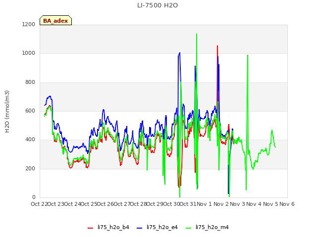Image resolution: width=317 pixels, height=237 pixels.
Task: Click the green peak near 460 on Nov 5
Action: pos(272,130)
